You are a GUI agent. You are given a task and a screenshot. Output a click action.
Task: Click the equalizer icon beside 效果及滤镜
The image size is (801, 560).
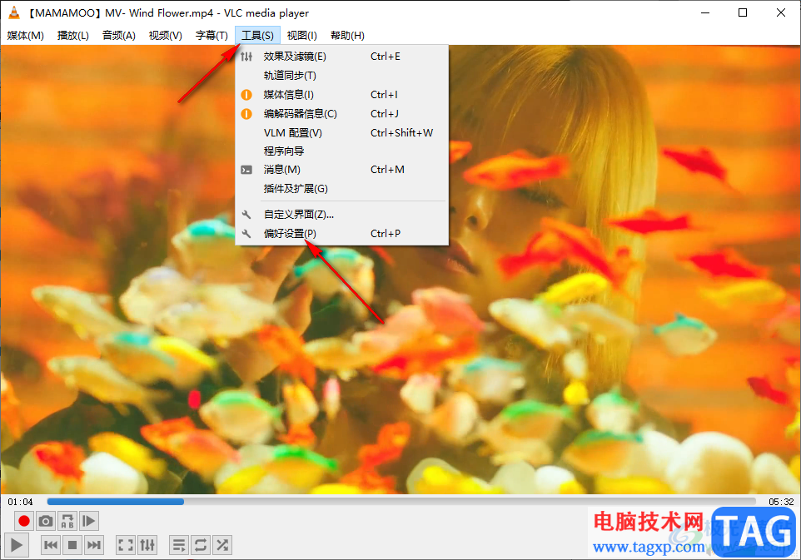tap(246, 57)
